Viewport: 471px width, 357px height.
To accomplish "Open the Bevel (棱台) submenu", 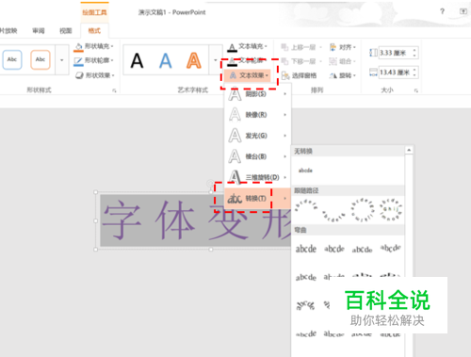I will (x=257, y=156).
